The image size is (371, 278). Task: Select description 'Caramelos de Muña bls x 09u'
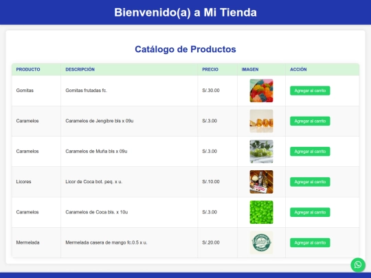click(96, 151)
